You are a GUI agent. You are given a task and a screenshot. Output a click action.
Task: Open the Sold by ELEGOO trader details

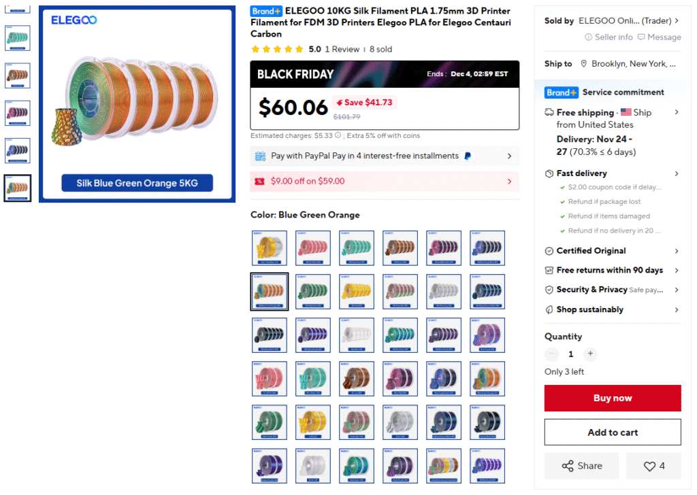pyautogui.click(x=677, y=21)
